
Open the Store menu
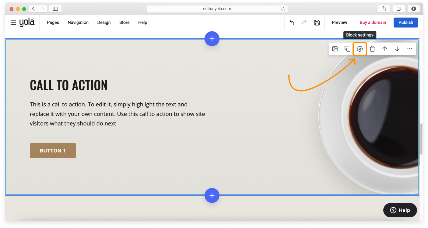(x=124, y=22)
